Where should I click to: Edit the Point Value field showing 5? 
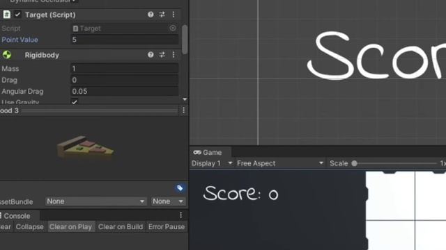(x=124, y=40)
